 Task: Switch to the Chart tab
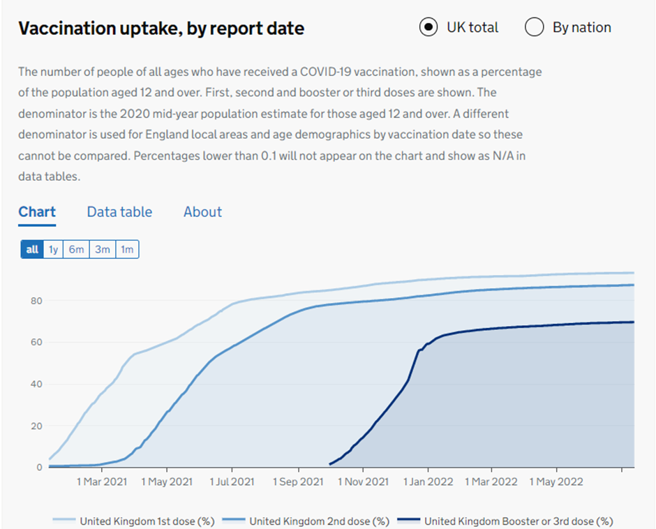37,212
